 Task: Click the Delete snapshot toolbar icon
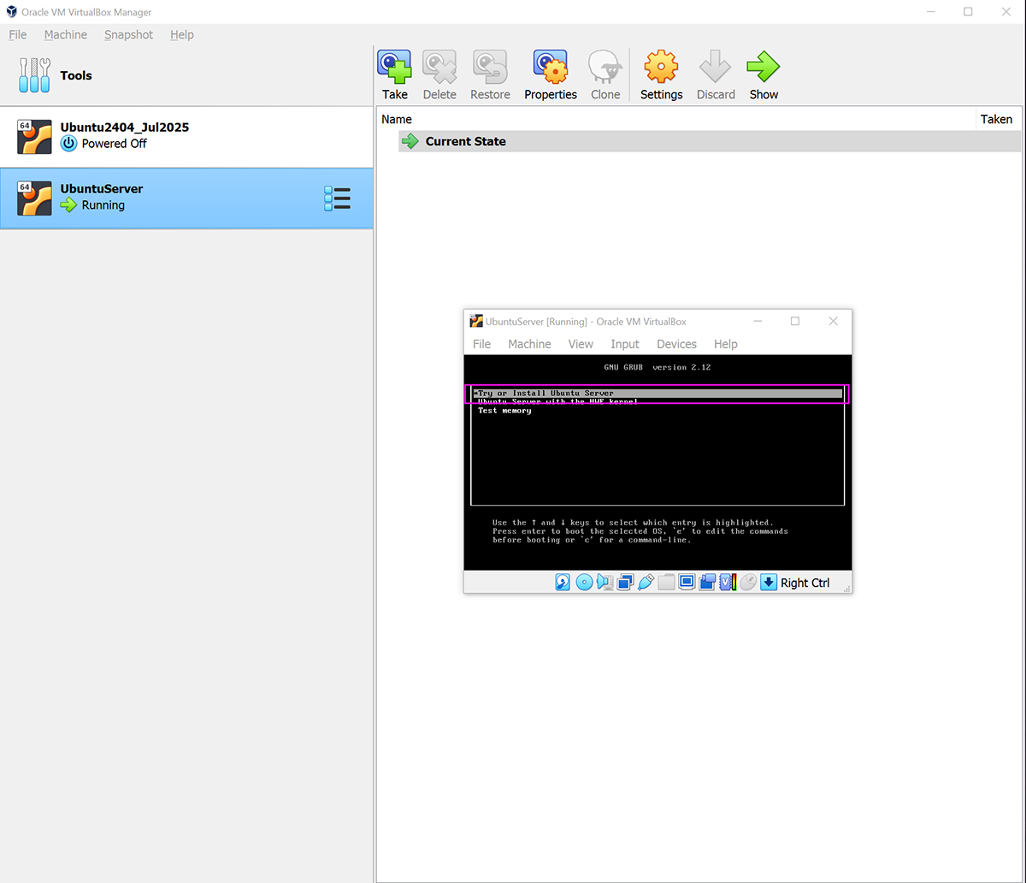point(439,66)
